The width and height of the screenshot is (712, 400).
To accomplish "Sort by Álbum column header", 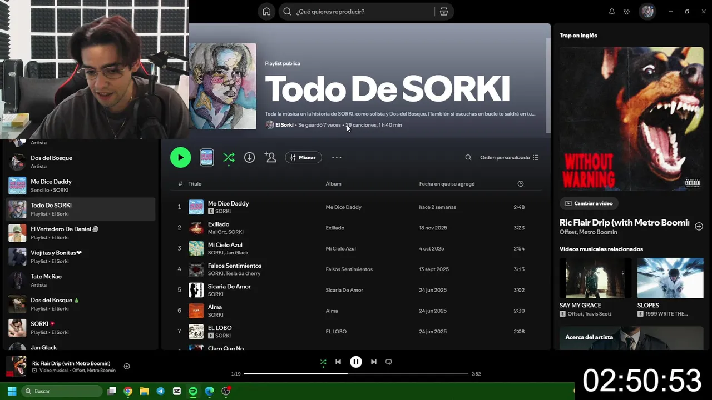I will [x=334, y=184].
